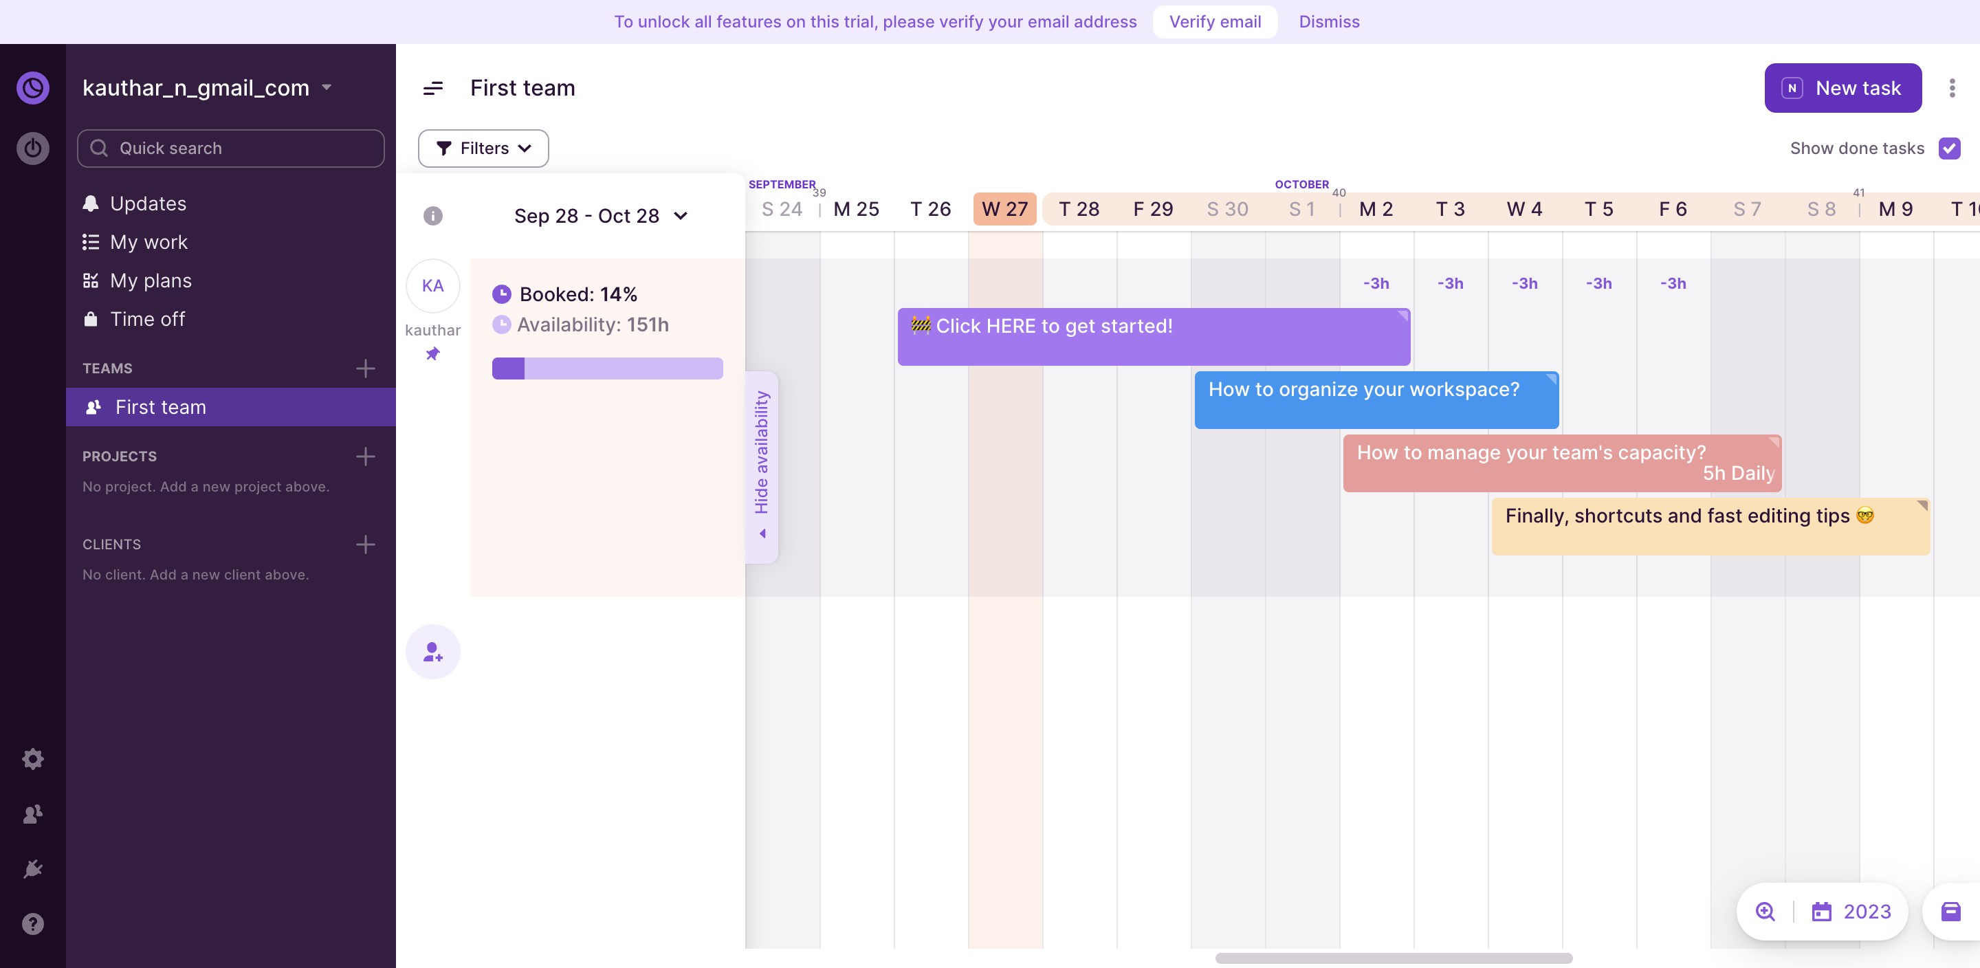1980x968 pixels.
Task: Uncheck Show done tasks checkbox
Action: pyautogui.click(x=1949, y=148)
